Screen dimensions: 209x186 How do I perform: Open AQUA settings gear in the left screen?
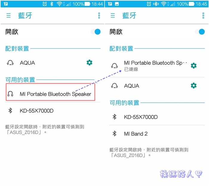click(90, 63)
